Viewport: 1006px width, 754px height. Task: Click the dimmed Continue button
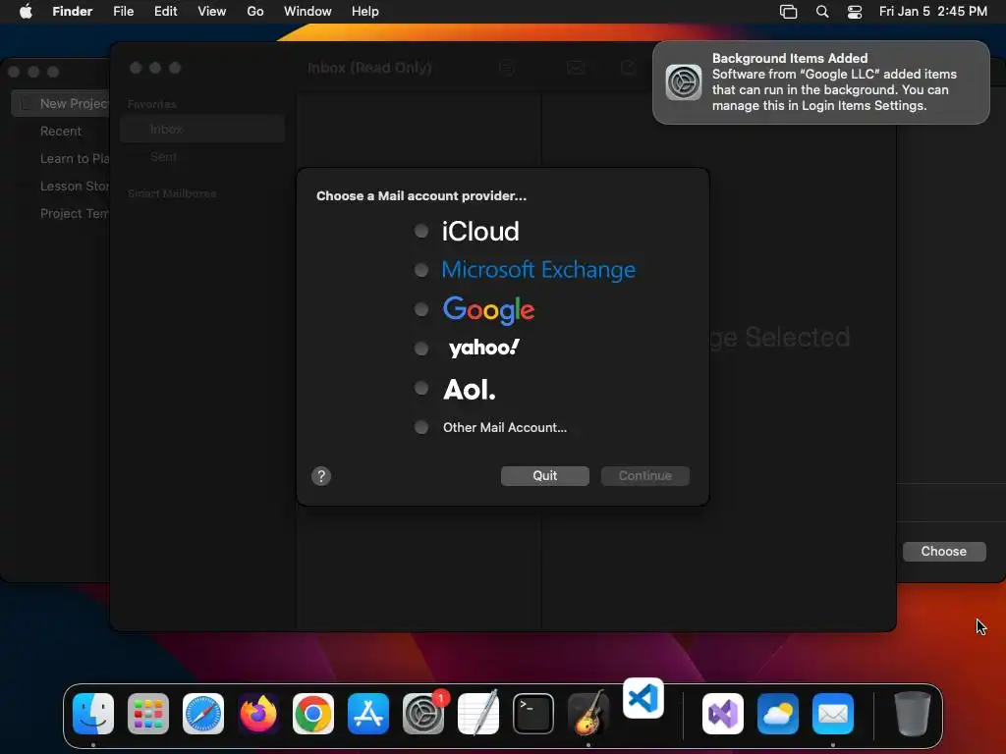(x=644, y=476)
